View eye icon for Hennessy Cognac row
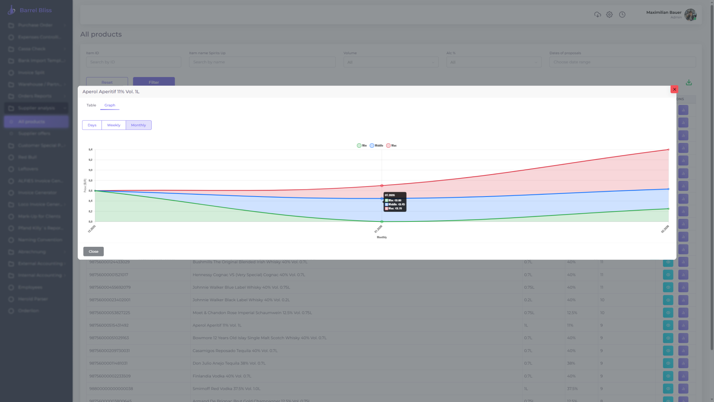This screenshot has width=714, height=402. coord(668,275)
